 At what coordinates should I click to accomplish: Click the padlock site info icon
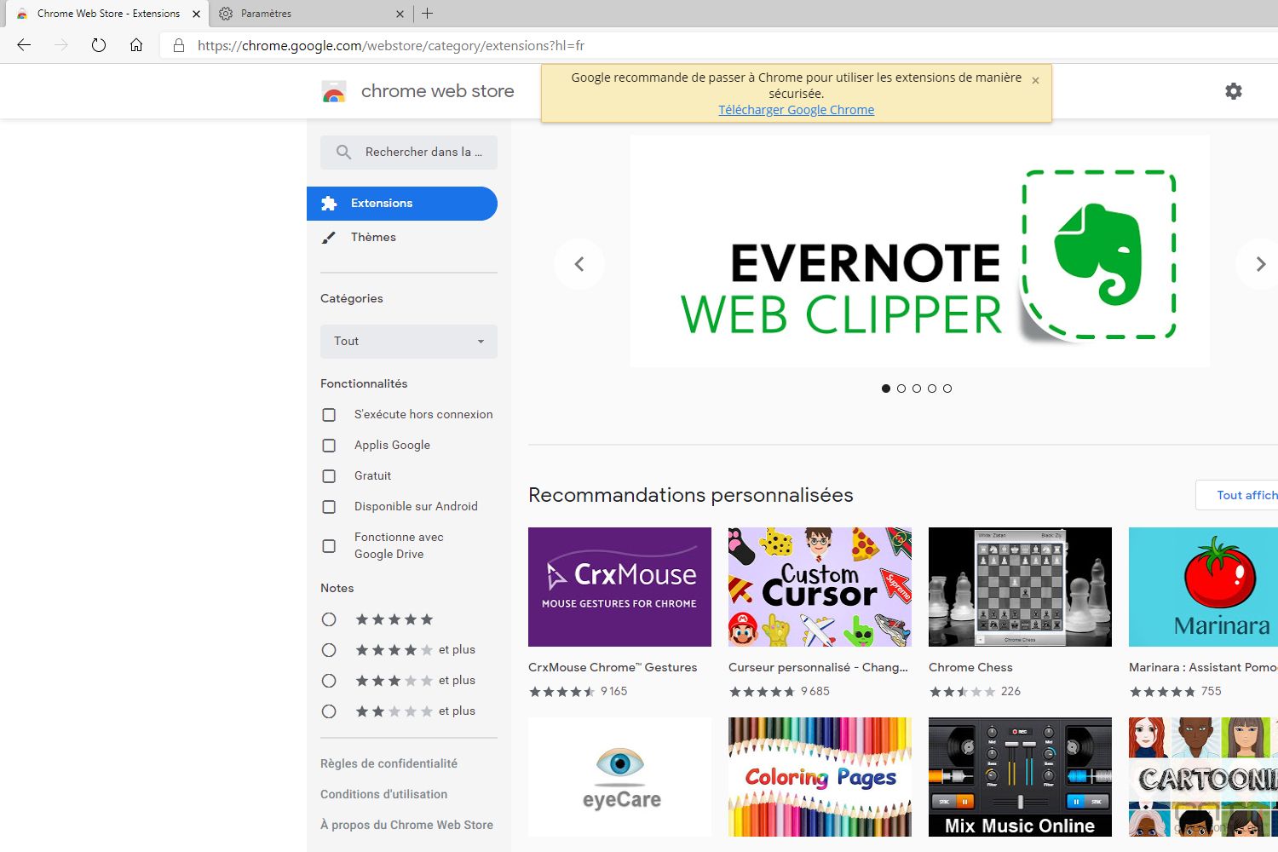pyautogui.click(x=179, y=45)
